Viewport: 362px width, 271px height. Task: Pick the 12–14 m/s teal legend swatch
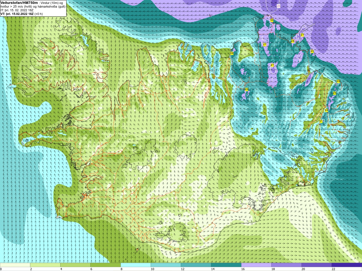click(x=196, y=265)
